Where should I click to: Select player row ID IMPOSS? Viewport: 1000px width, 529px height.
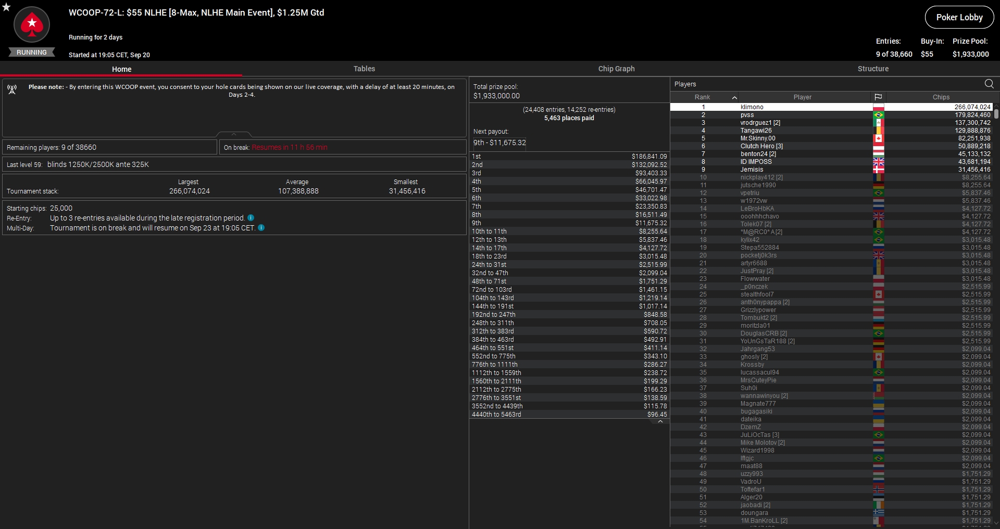[x=831, y=162]
